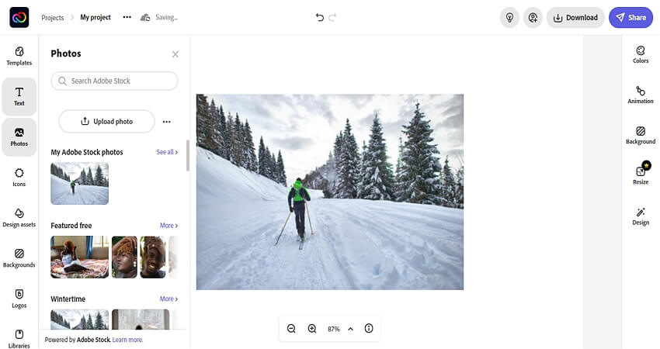Open the Adobe Express home logo
This screenshot has height=349, width=660.
coord(19,17)
